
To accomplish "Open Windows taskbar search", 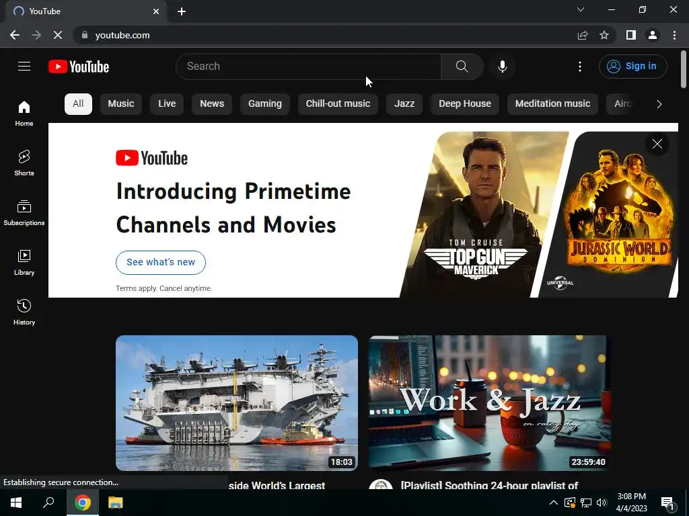I will point(48,503).
